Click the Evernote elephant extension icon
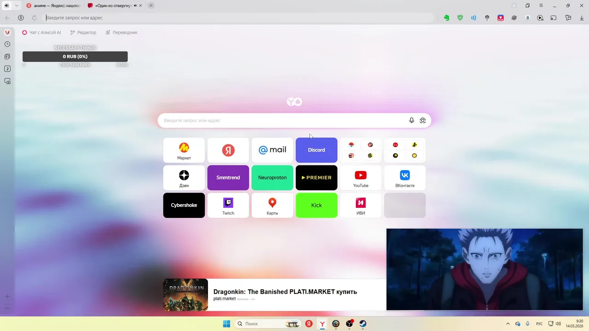 tap(446, 18)
